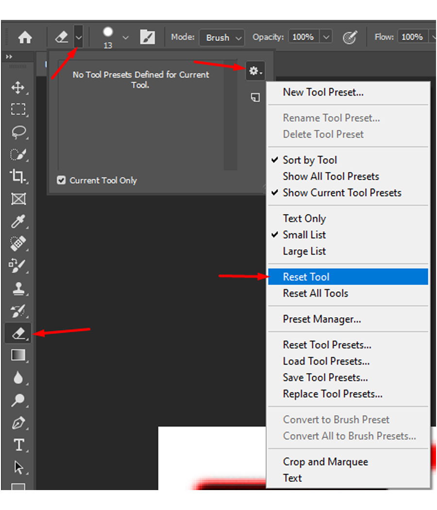Select the Pen tool
Image resolution: width=437 pixels, height=510 pixels.
tap(18, 423)
